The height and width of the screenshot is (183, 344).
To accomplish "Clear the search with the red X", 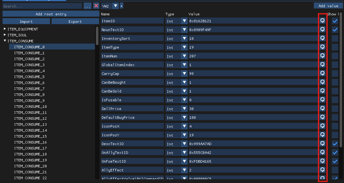I will coord(96,6).
